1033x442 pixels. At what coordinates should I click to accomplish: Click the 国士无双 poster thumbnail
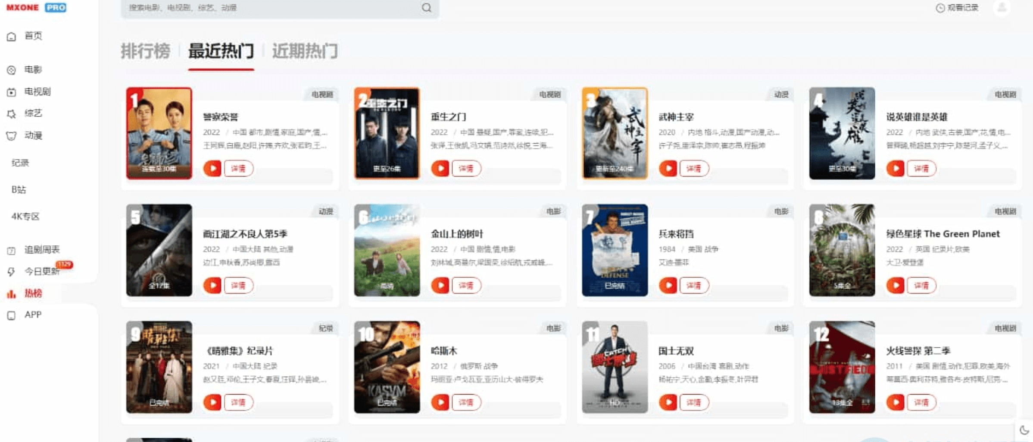(x=615, y=367)
